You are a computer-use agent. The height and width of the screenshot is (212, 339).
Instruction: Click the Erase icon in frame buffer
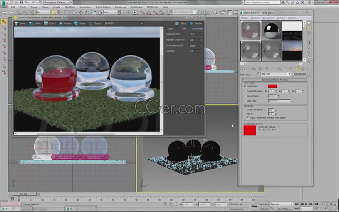[x=76, y=23]
